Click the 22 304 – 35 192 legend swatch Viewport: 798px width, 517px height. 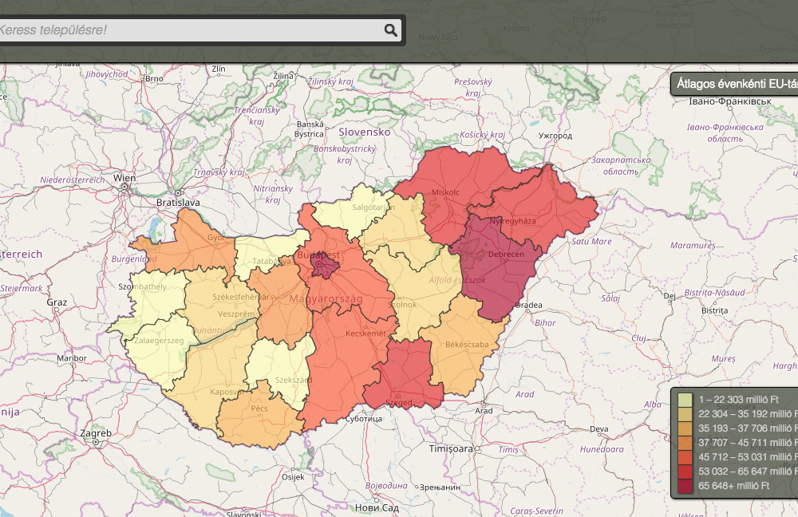coord(685,414)
